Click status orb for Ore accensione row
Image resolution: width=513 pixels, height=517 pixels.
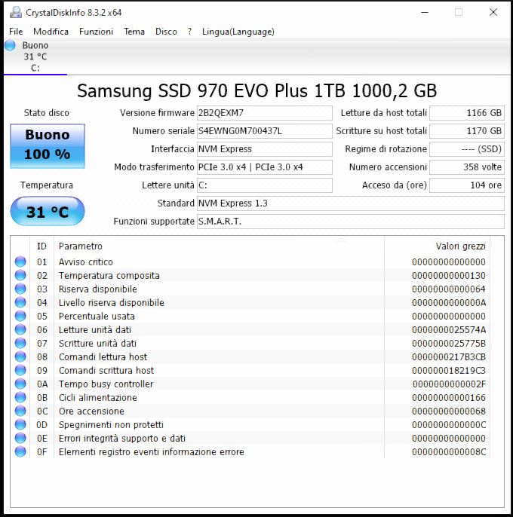(x=20, y=411)
